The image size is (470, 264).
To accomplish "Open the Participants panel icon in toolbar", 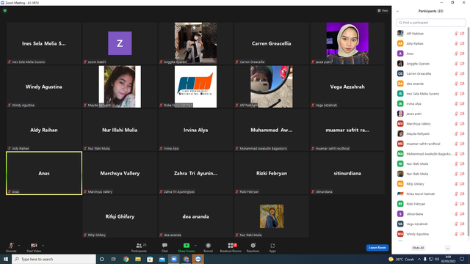I will 139,246.
